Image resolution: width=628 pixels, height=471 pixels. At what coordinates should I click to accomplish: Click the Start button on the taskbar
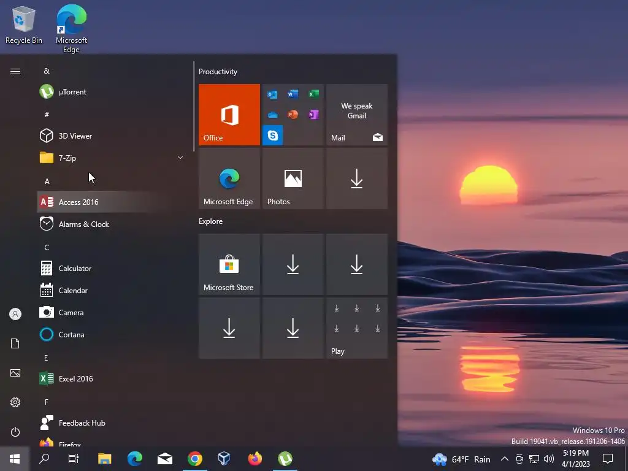pyautogui.click(x=15, y=459)
